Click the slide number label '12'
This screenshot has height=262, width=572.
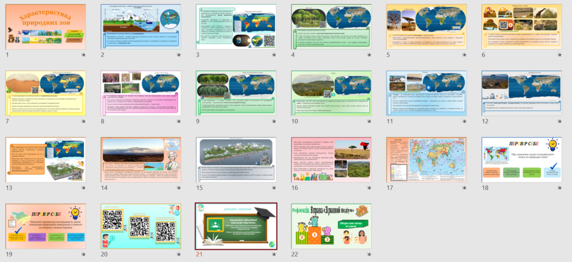485,122
